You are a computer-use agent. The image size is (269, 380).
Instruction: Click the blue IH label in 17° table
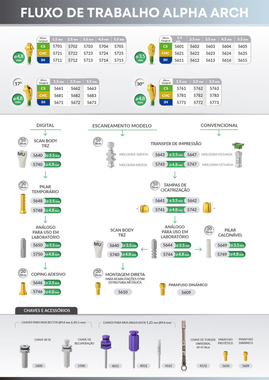pos(43,102)
